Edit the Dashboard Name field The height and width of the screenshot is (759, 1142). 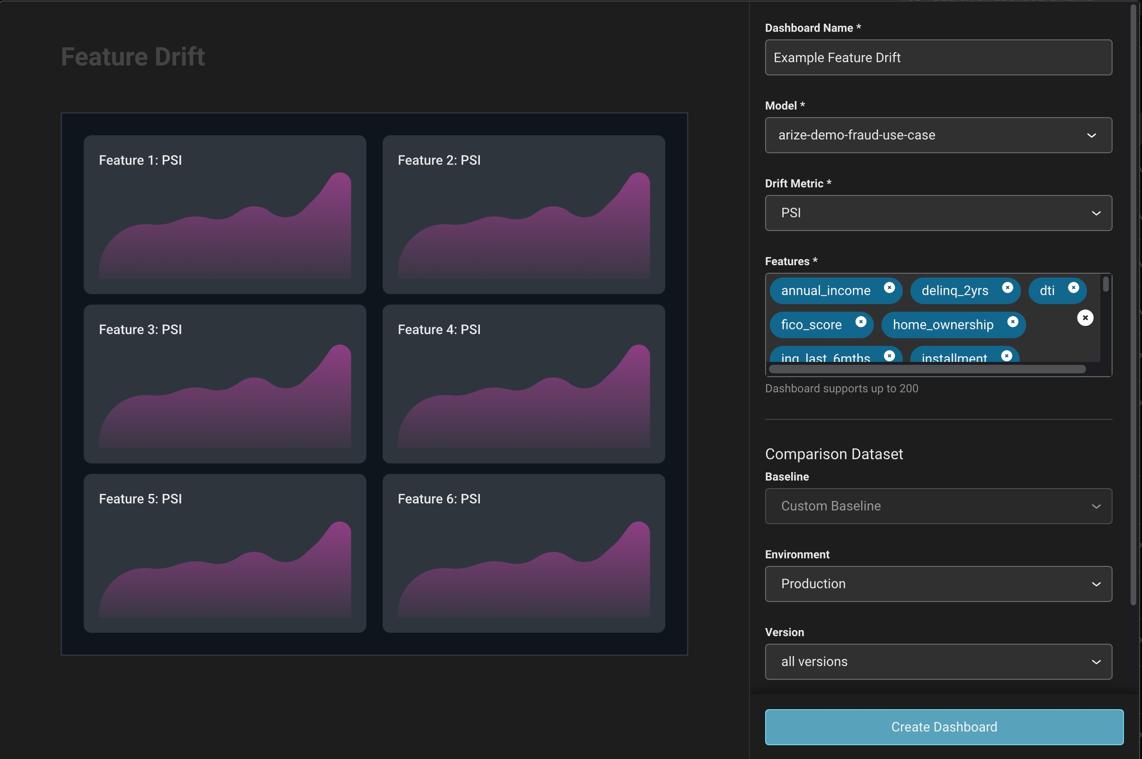(938, 57)
